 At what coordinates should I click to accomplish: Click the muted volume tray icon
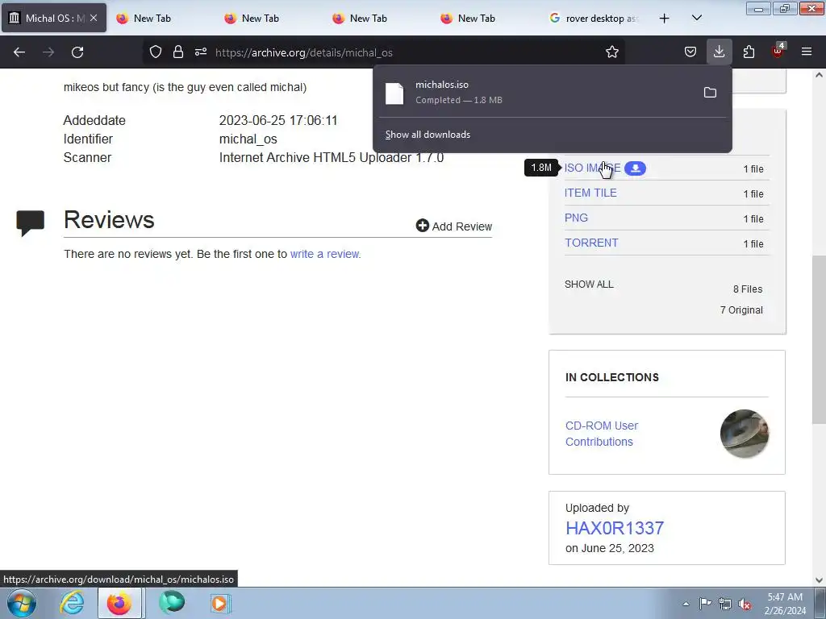(x=745, y=604)
